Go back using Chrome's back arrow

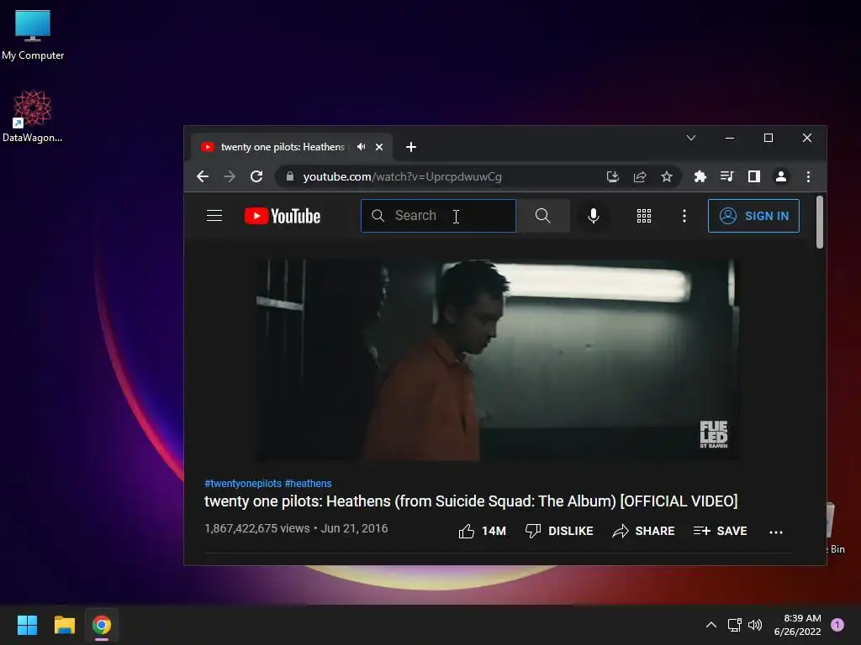pos(203,176)
